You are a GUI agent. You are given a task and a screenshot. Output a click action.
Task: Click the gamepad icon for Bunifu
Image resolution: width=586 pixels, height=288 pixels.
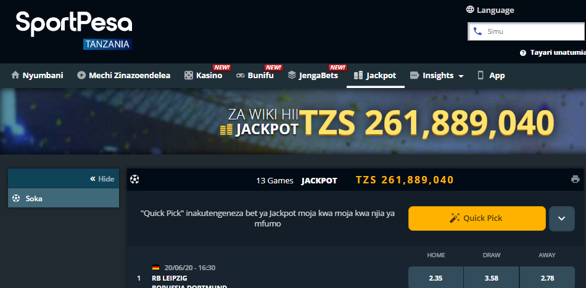click(241, 75)
